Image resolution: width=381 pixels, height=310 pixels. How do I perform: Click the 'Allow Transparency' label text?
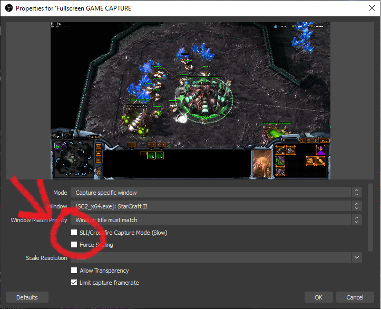tap(104, 271)
